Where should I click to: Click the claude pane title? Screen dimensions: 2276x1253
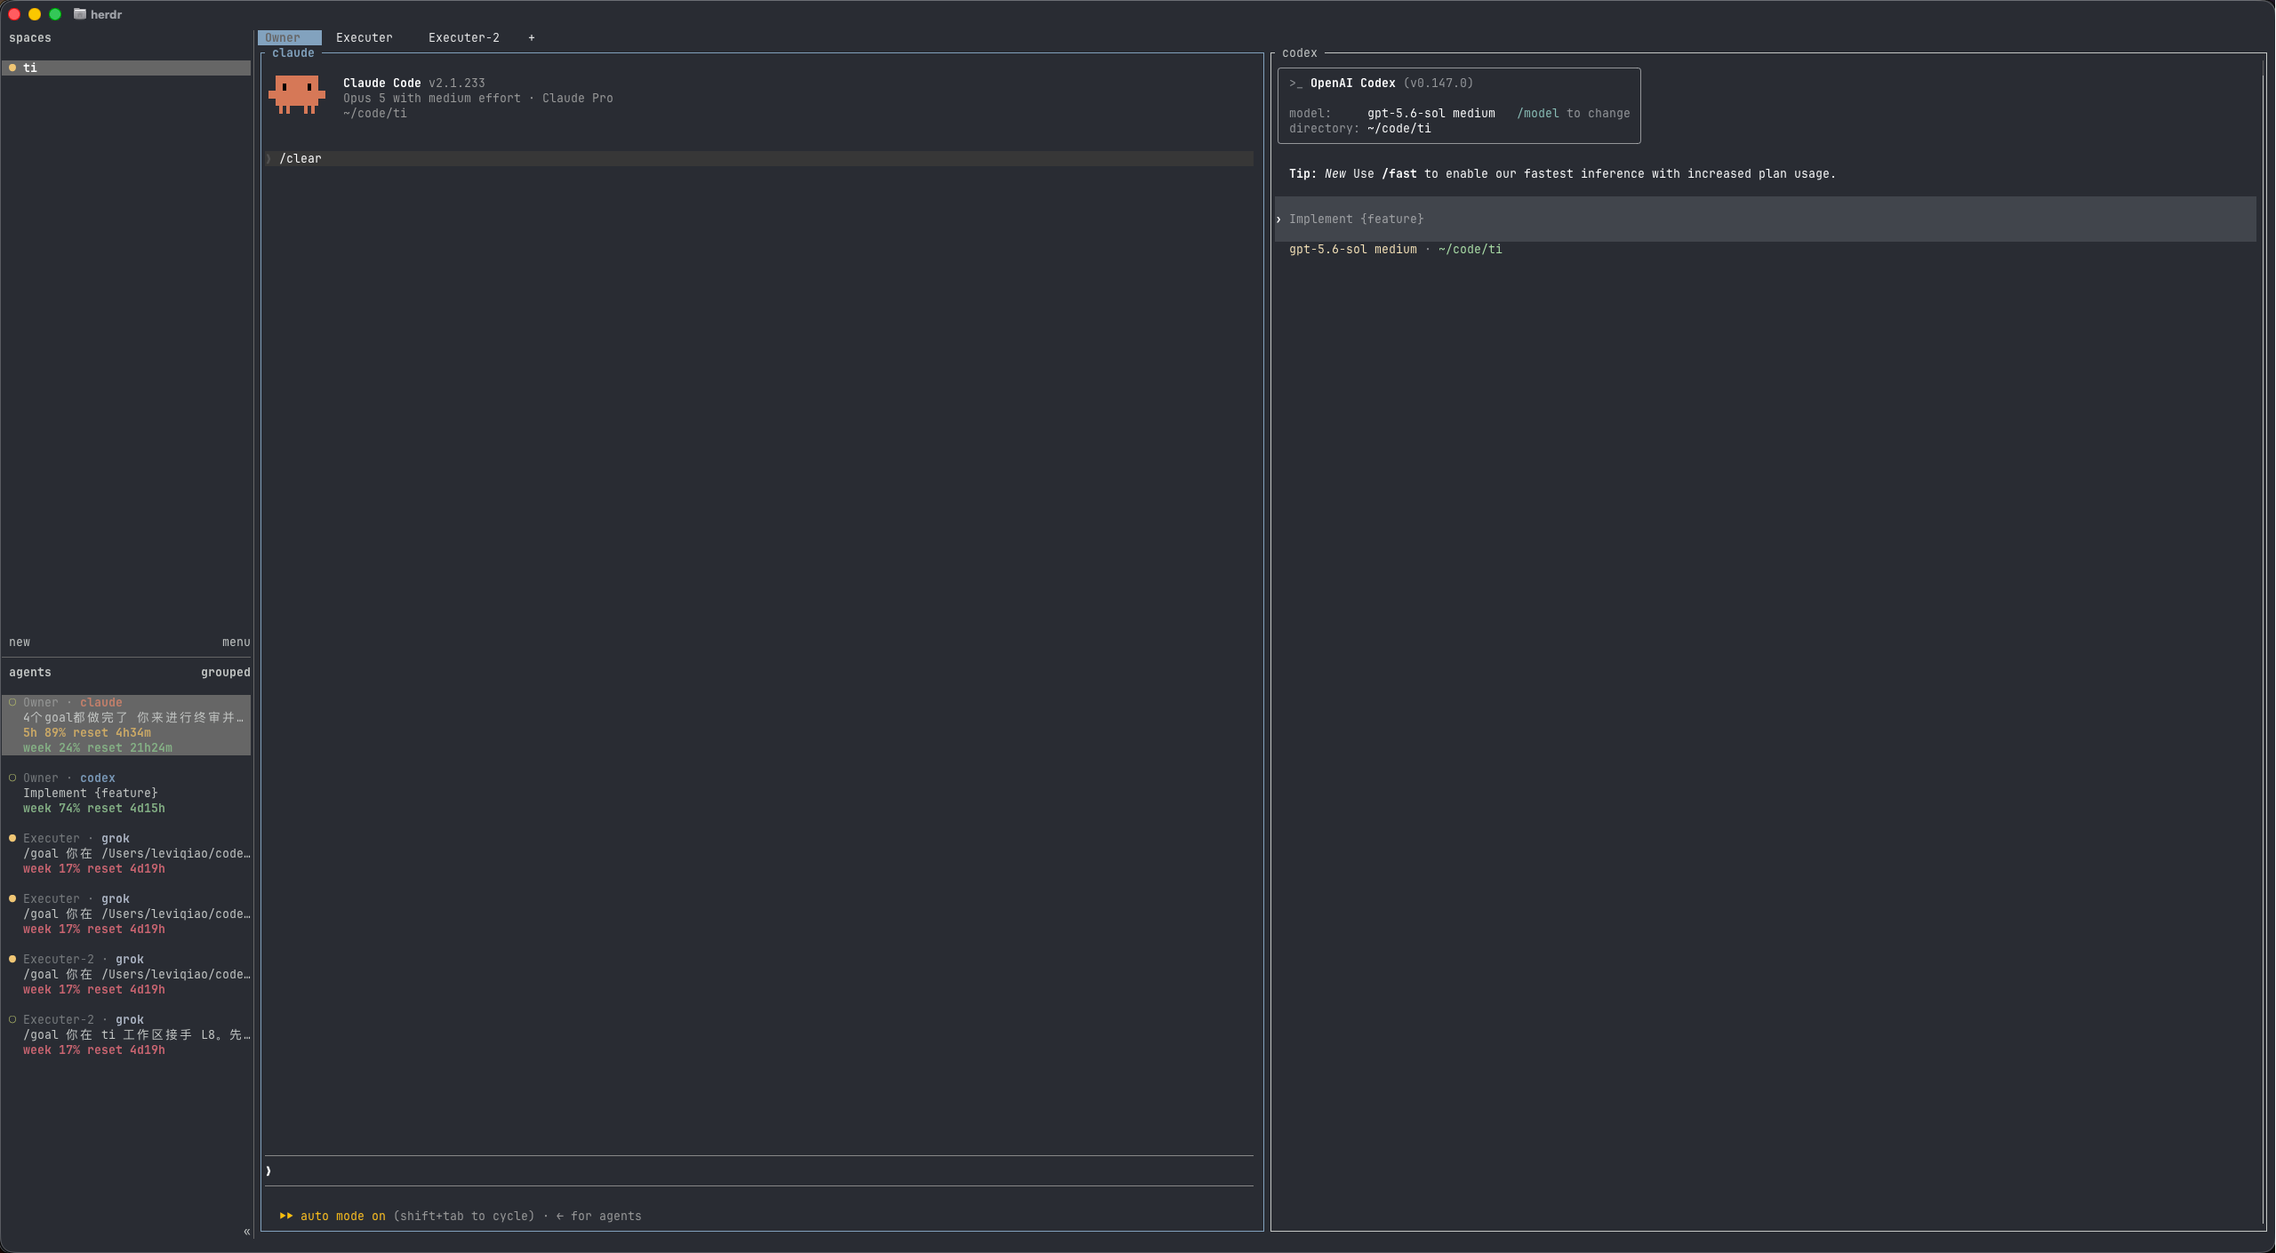coord(293,53)
